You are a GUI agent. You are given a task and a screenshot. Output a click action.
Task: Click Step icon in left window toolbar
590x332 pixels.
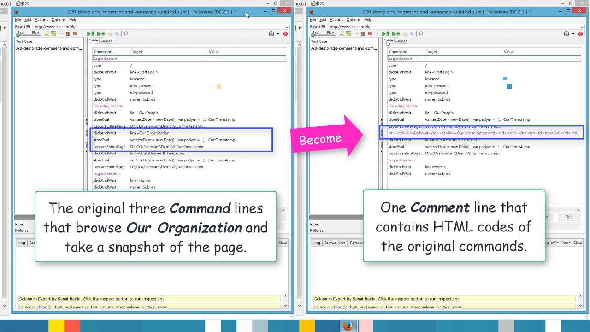117,34
